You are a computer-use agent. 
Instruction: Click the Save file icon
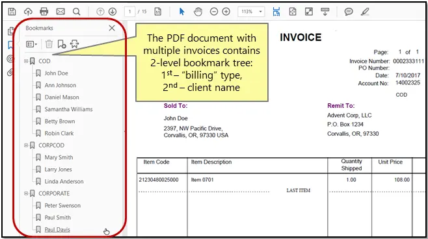click(x=12, y=12)
